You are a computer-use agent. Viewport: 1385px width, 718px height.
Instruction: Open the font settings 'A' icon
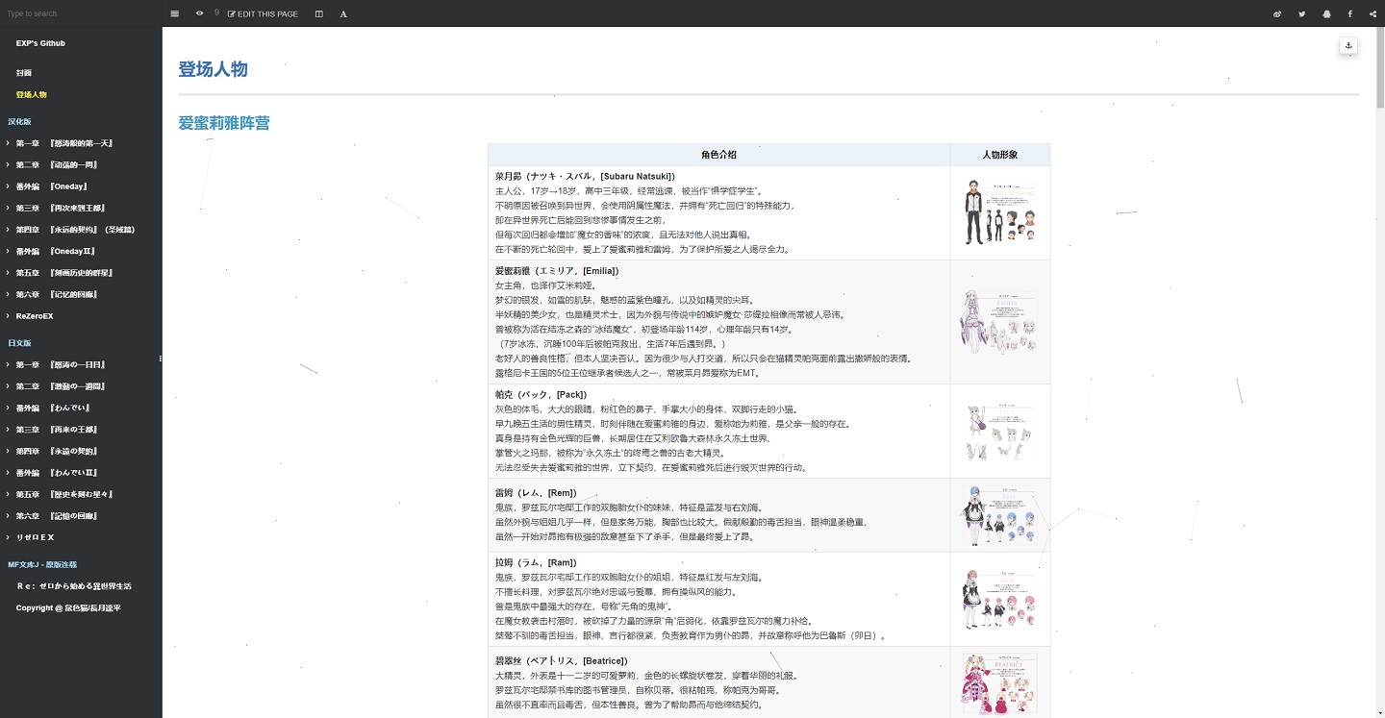[x=343, y=13]
